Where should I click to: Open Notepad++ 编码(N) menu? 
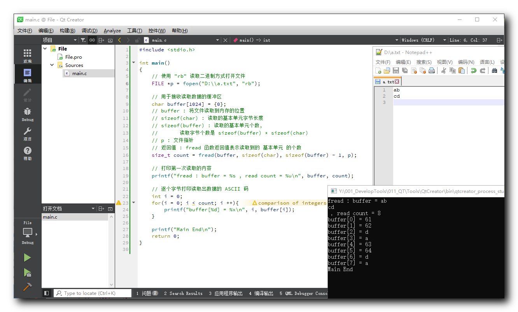(466, 62)
